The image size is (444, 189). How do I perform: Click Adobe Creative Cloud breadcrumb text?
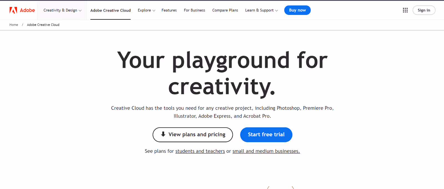coord(43,25)
